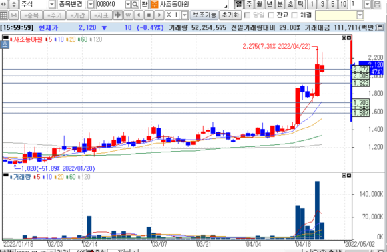Open the yellow combo box dropdown
The height and width of the screenshot is (252, 387).
[360, 15]
